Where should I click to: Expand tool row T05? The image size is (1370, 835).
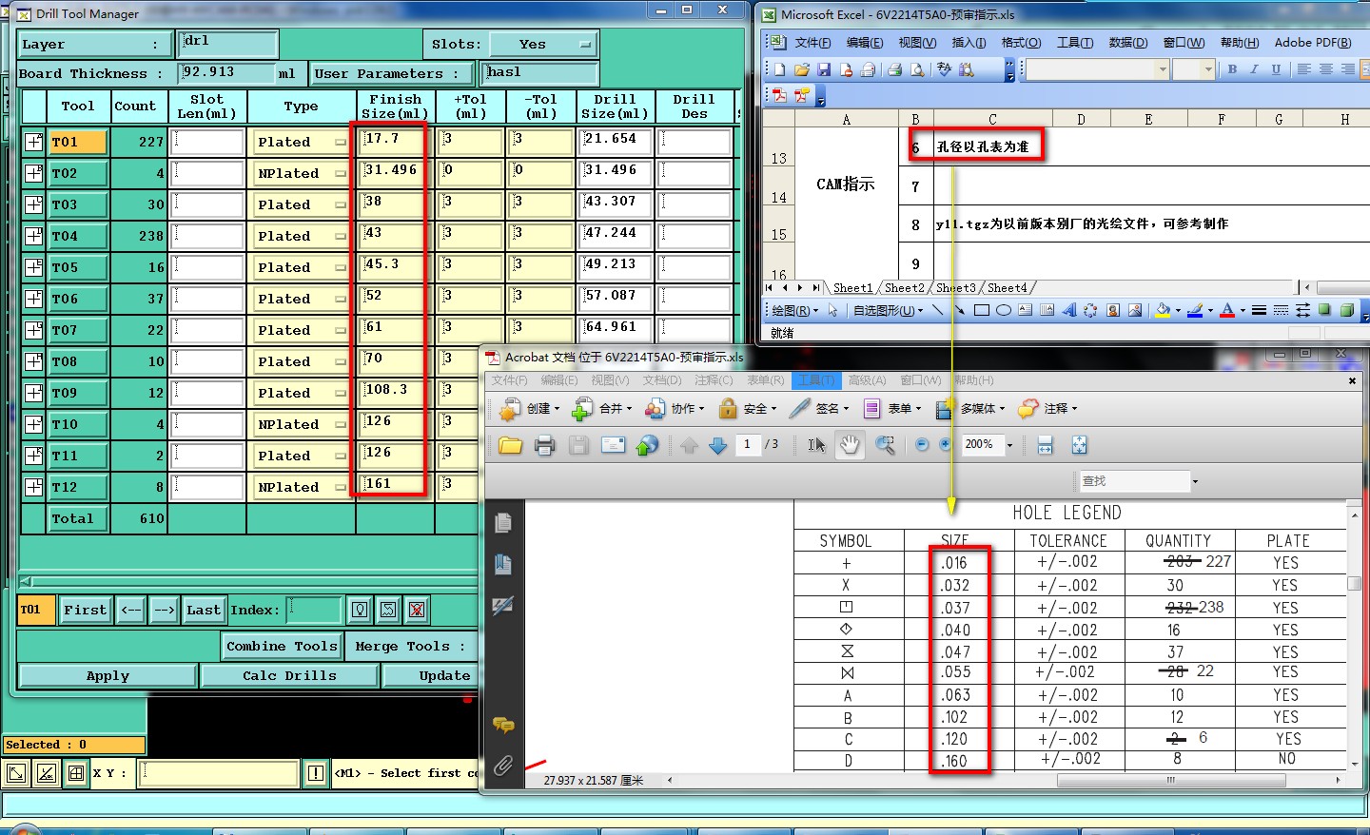point(33,267)
